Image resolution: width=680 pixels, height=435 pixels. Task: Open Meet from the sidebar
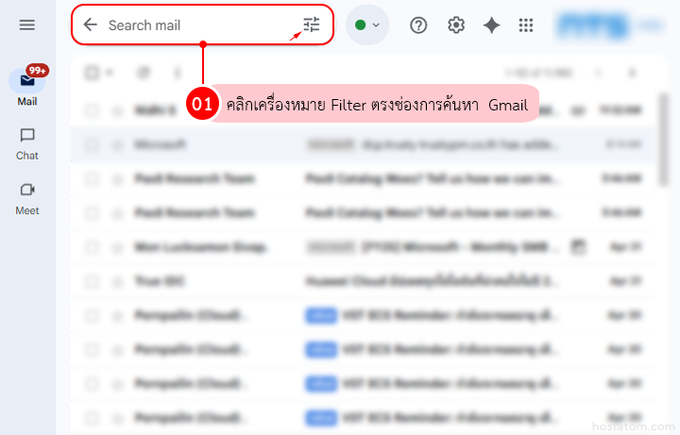(26, 199)
